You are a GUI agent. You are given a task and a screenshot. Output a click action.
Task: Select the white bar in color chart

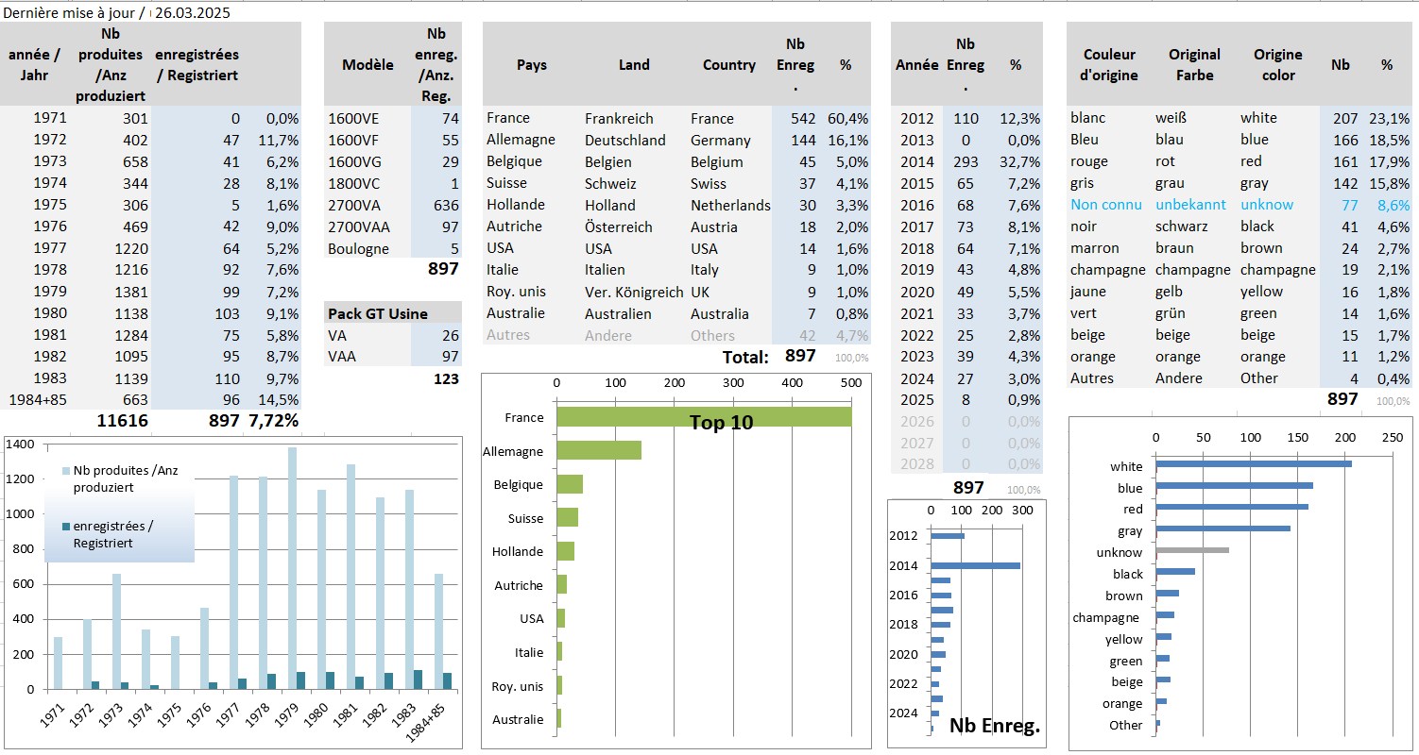click(1254, 463)
